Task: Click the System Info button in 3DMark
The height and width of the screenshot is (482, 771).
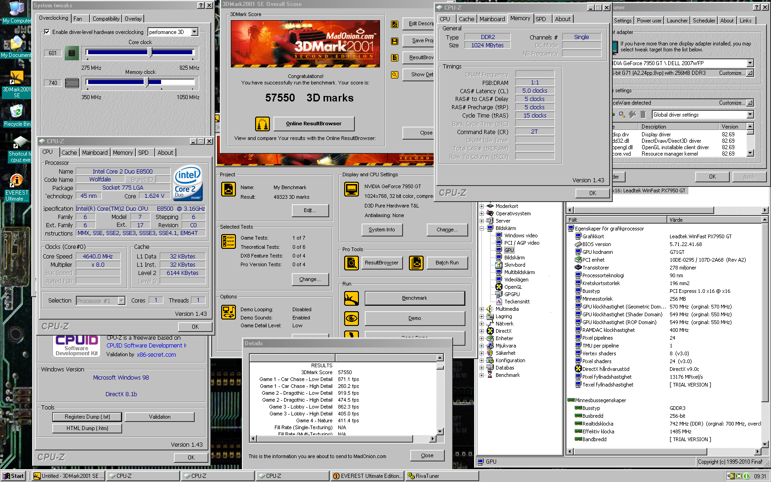Action: [x=381, y=230]
